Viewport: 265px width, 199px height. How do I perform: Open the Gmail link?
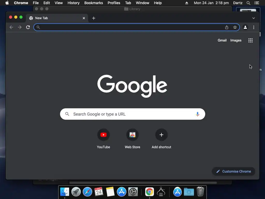coord(222,40)
